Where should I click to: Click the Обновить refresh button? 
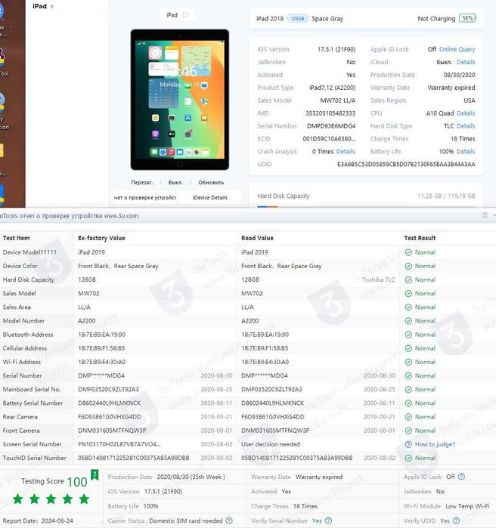pyautogui.click(x=211, y=183)
